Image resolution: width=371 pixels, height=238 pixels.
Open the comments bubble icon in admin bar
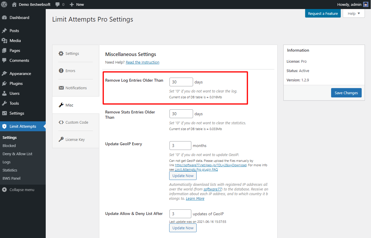(58, 4)
